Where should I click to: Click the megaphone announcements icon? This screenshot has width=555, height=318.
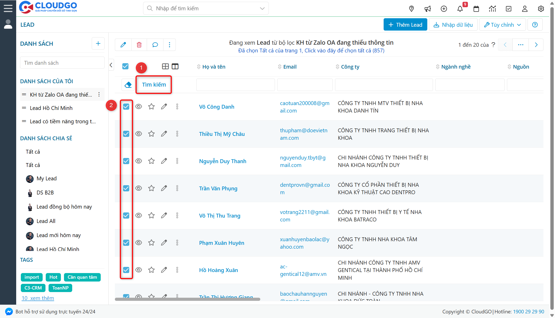pos(428,9)
